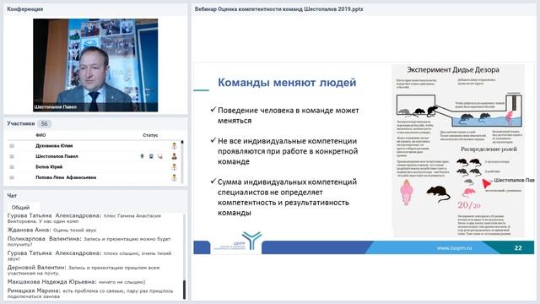Select participant name Белов Юрий
This screenshot has width=540, height=304.
(49, 167)
